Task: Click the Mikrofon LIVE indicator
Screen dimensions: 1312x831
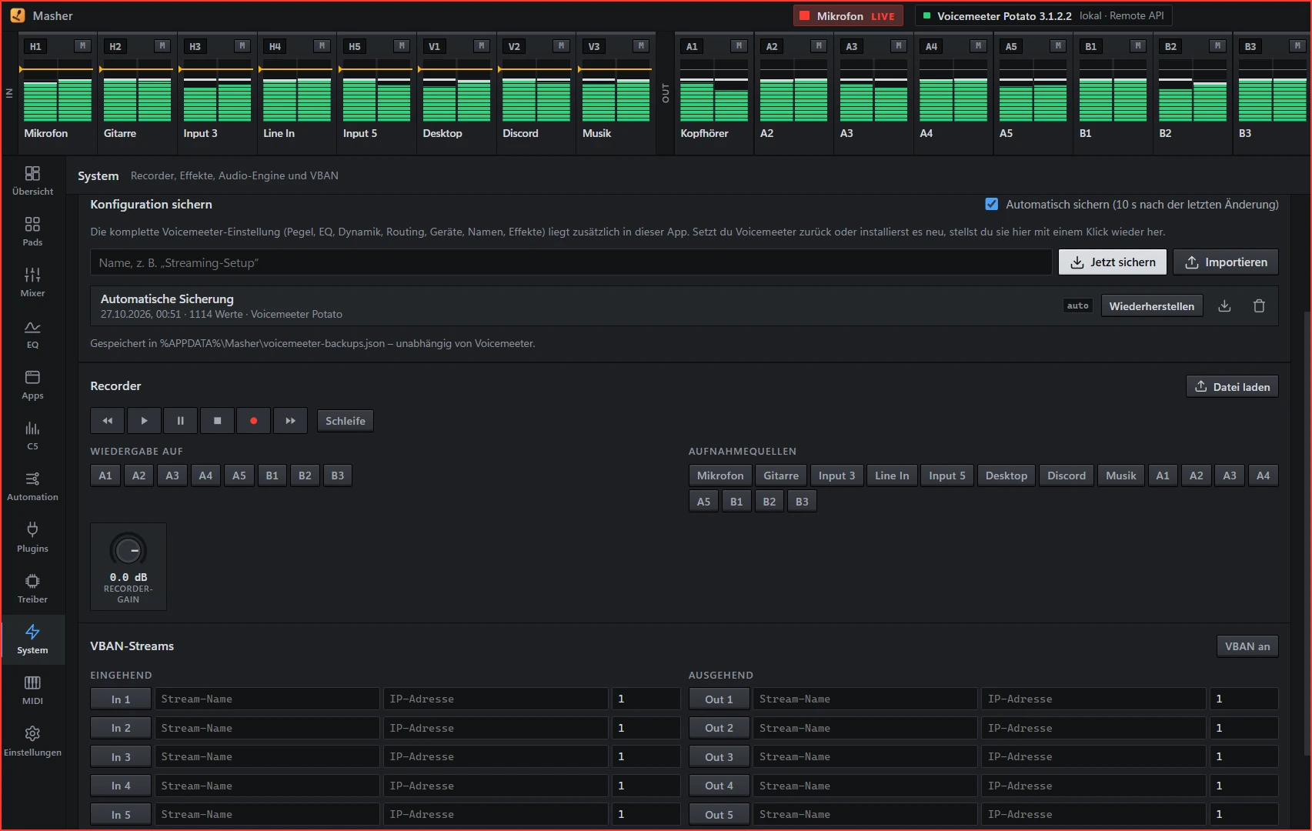Action: (x=847, y=16)
